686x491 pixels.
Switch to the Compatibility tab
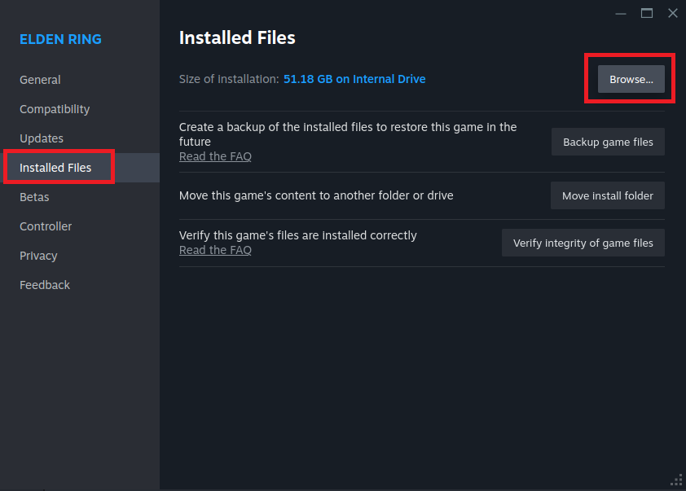55,109
